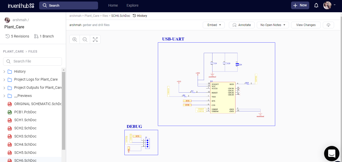Open 1 Branch
This screenshot has height=162, width=342.
pos(44,36)
